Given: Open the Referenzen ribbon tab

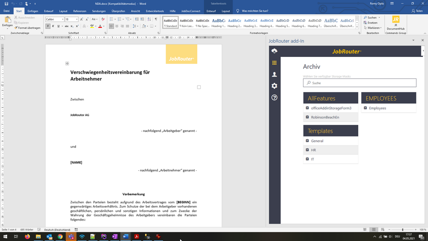Looking at the screenshot, I should [80, 11].
